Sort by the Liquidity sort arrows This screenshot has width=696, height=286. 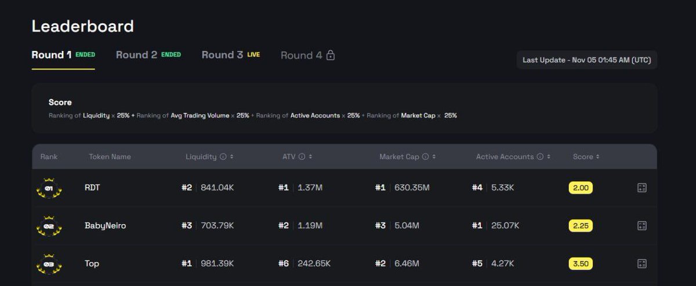[x=232, y=157]
